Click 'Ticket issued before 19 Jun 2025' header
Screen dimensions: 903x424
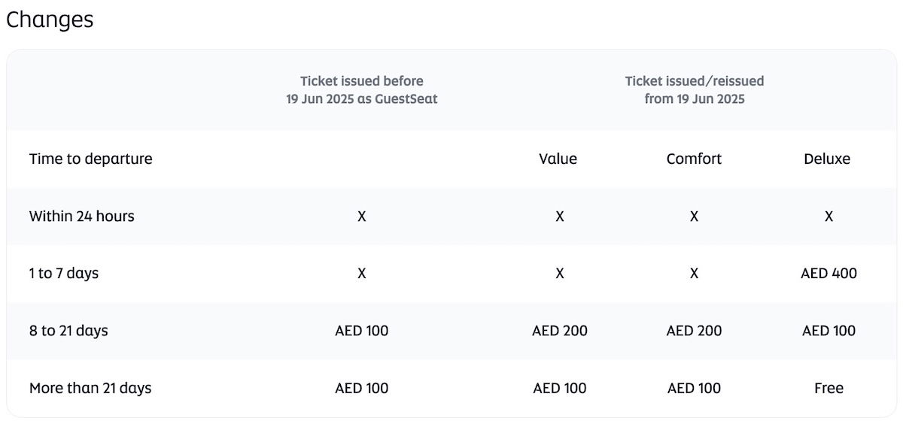point(362,89)
